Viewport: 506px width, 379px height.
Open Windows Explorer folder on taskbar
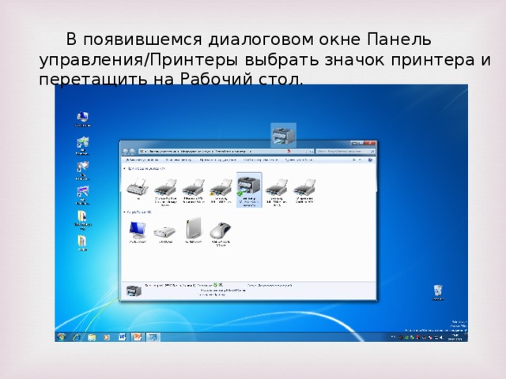(x=92, y=337)
